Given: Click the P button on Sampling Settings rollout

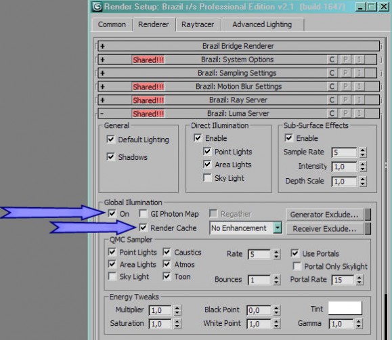Looking at the screenshot, I should (345, 73).
